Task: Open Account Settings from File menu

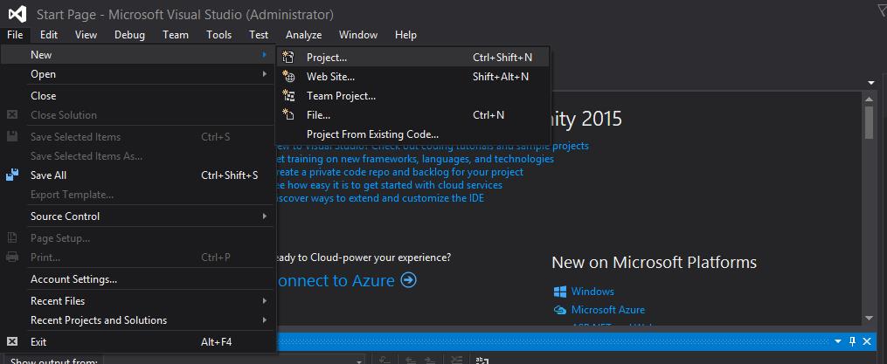Action: tap(73, 279)
